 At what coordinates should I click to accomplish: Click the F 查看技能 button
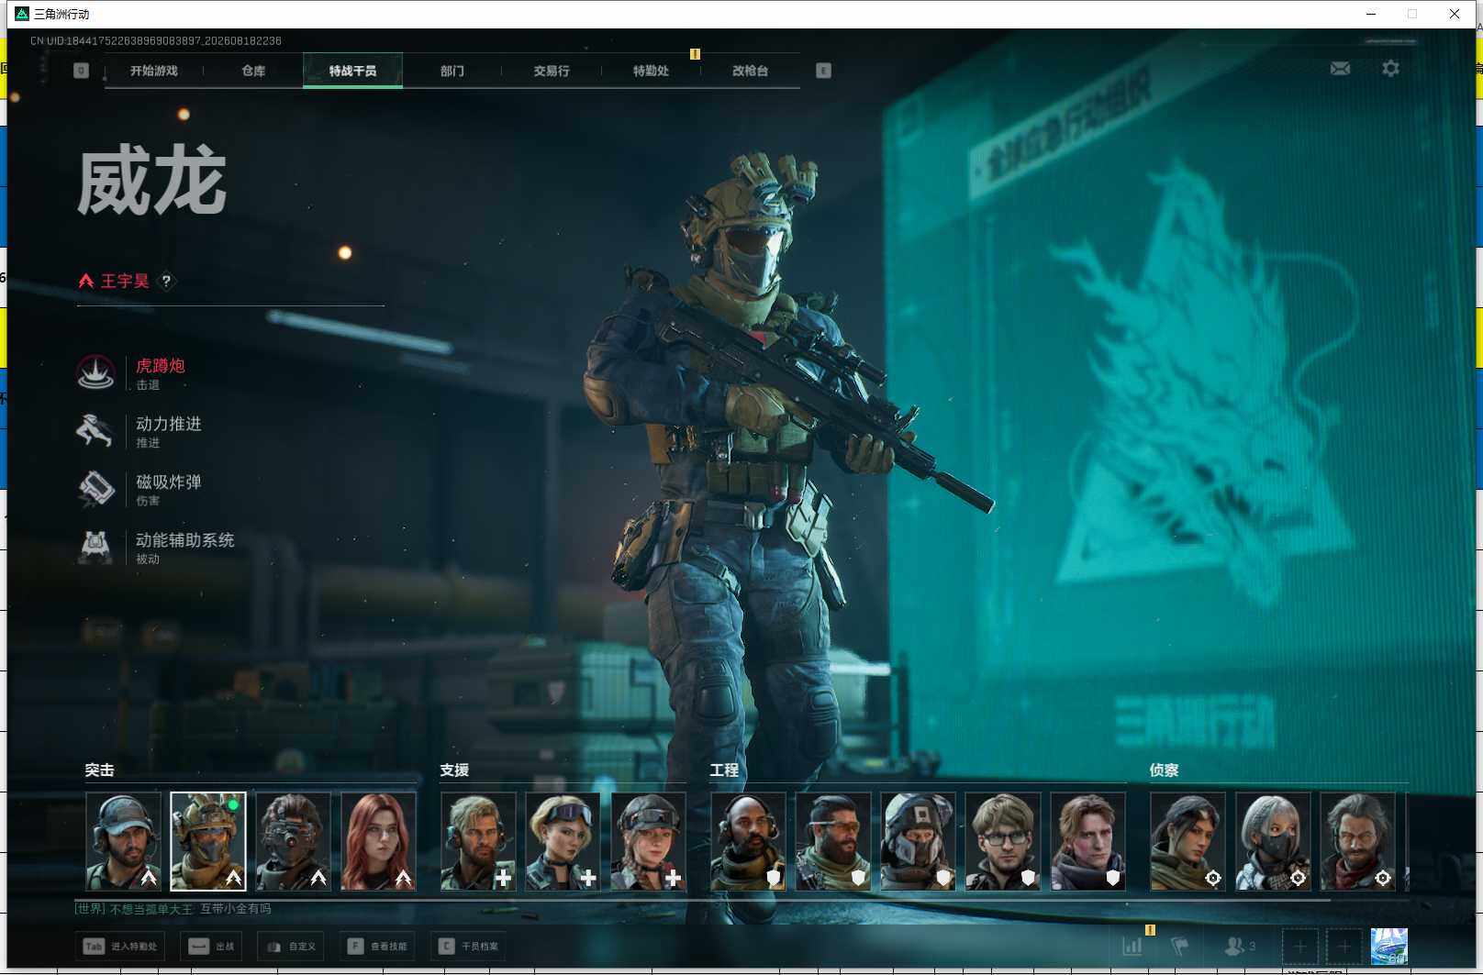[376, 947]
